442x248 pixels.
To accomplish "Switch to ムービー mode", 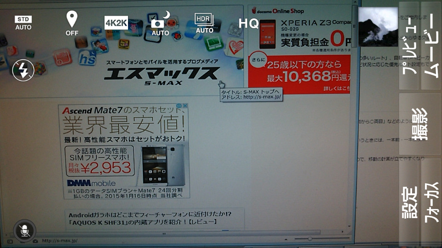I will 431,46.
